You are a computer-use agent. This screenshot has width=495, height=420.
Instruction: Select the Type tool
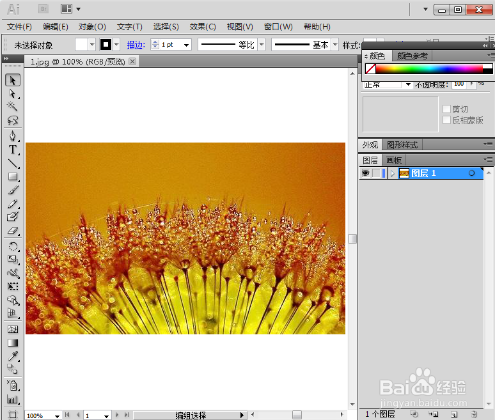click(13, 149)
